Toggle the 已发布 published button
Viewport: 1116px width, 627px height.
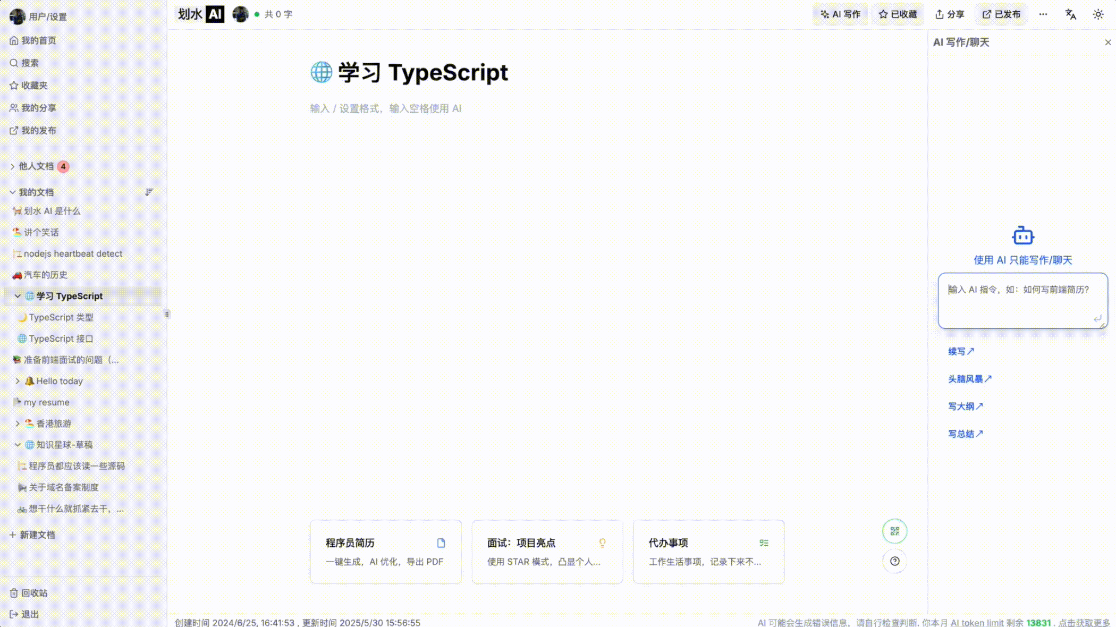pyautogui.click(x=1001, y=14)
